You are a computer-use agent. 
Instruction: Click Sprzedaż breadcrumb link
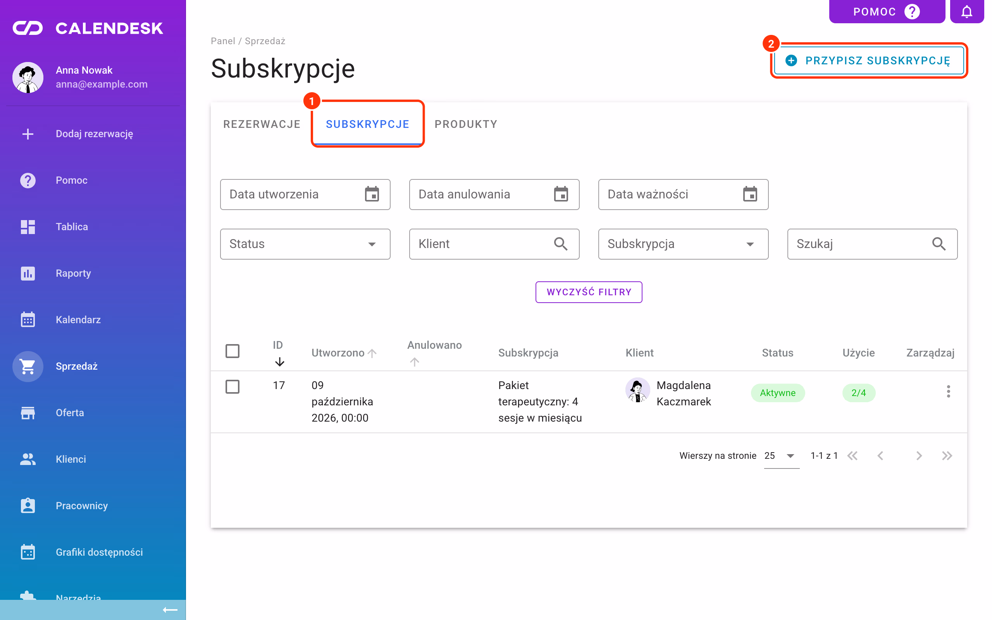pos(265,41)
